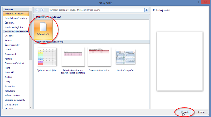Select the Finance - účetnictví category
211x117 pixels.
(x=14, y=63)
